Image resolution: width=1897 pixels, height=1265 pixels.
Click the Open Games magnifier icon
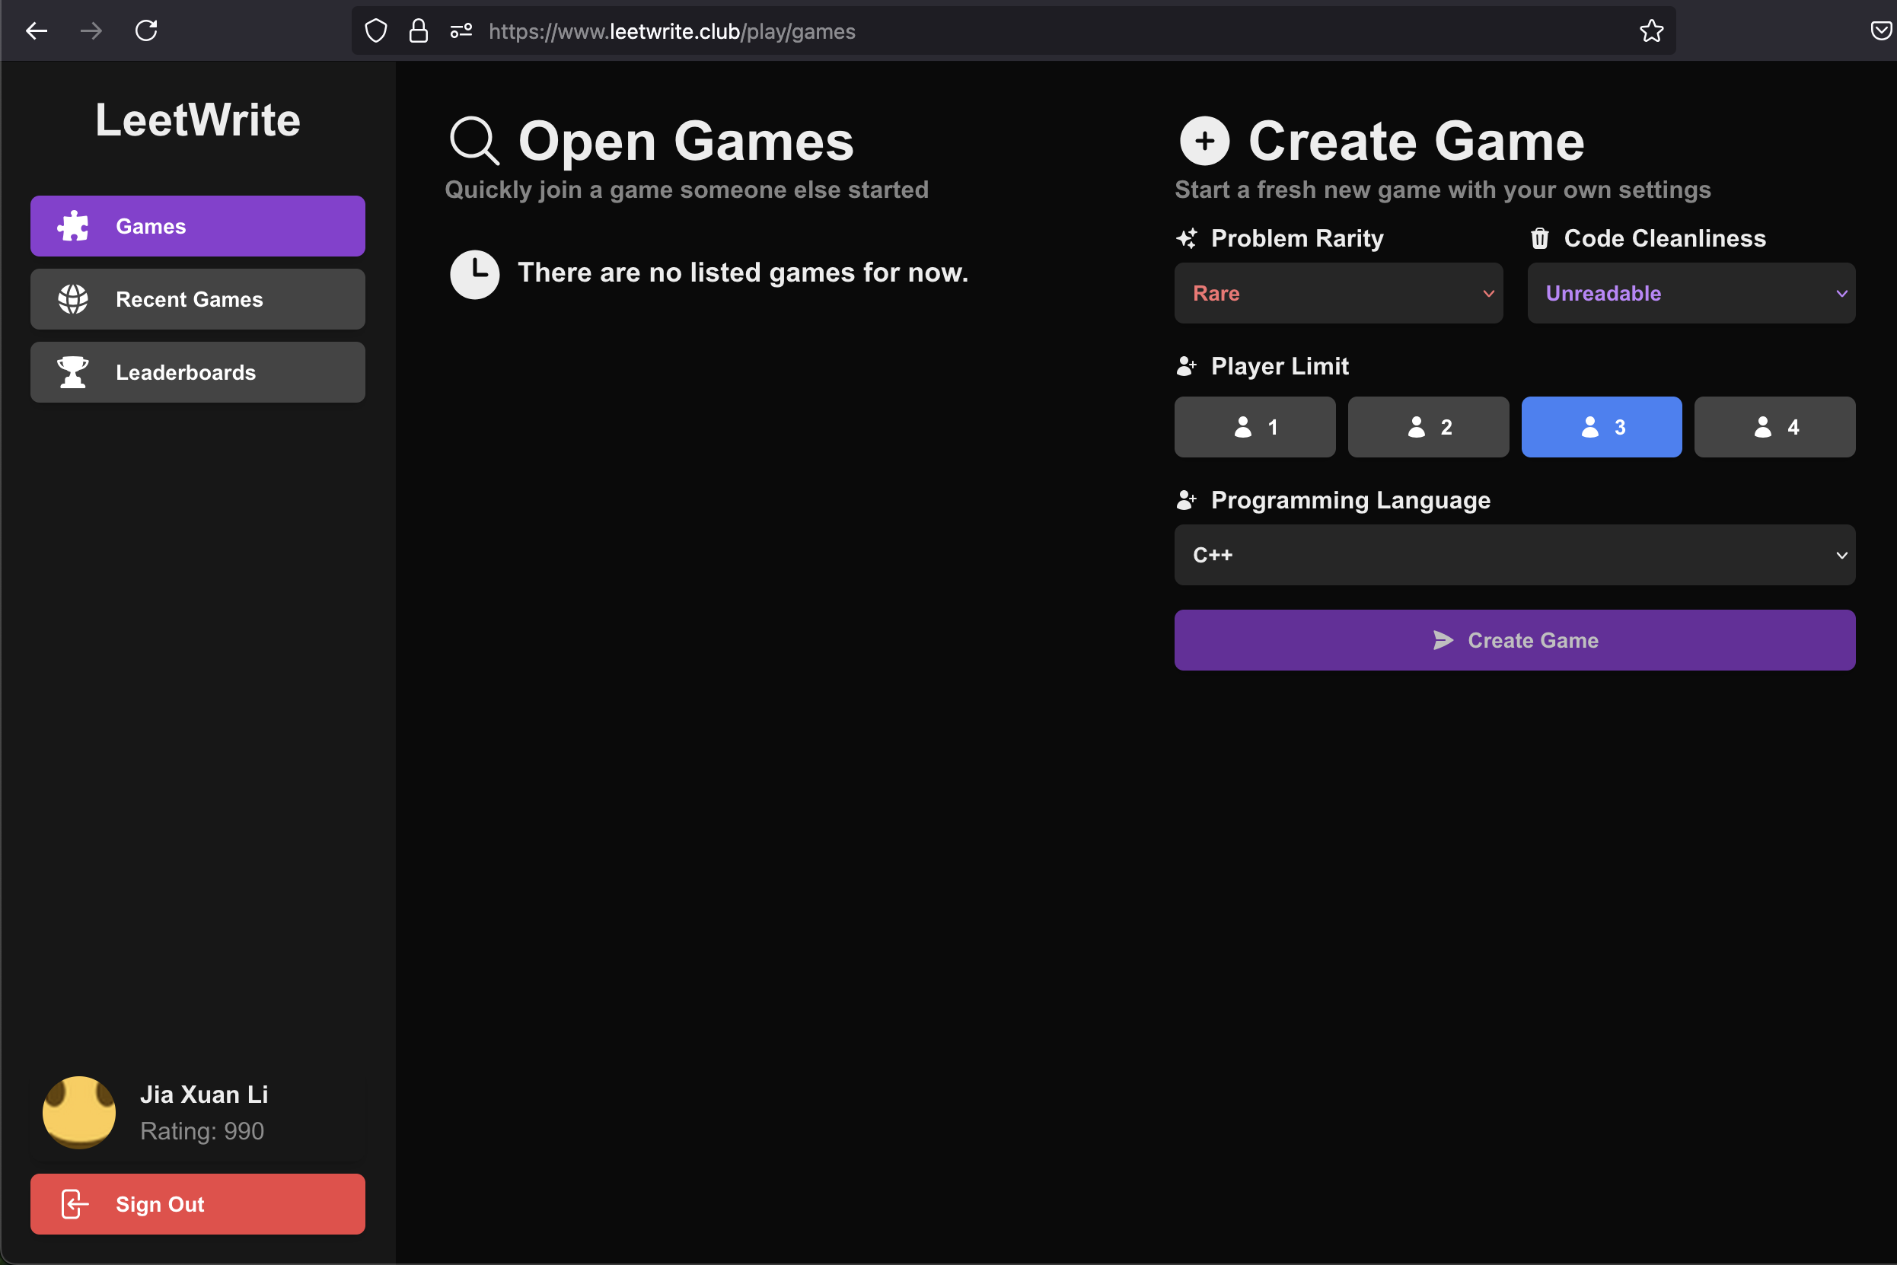474,141
